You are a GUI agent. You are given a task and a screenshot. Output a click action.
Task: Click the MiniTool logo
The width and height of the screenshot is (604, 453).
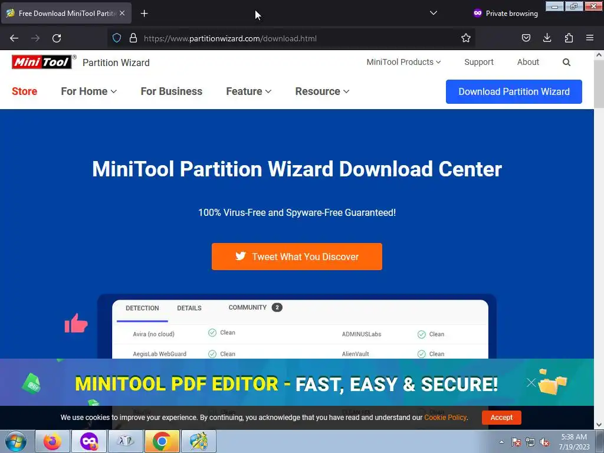point(42,62)
